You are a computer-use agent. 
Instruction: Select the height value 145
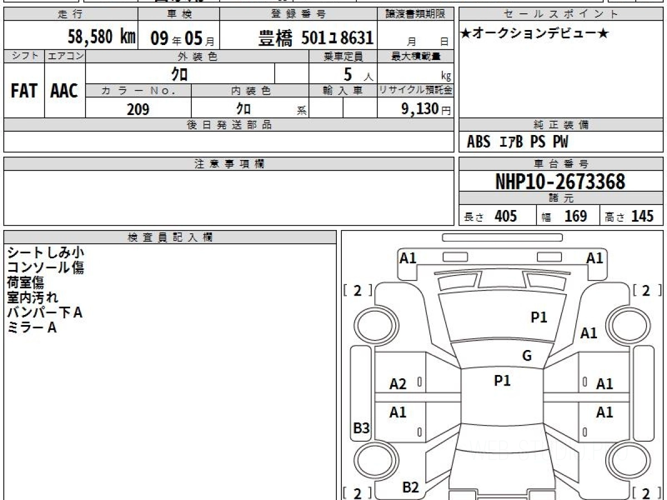click(x=642, y=216)
